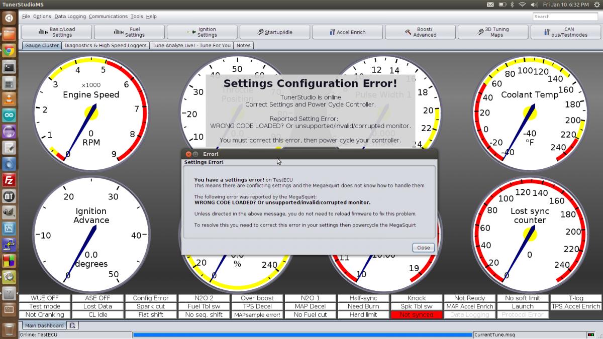The width and height of the screenshot is (603, 339).
Task: Expand the Basic/Load Settings menu
Action: [x=57, y=32]
